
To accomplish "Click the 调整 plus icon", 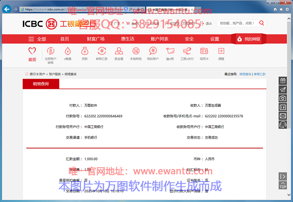I will [221, 51].
